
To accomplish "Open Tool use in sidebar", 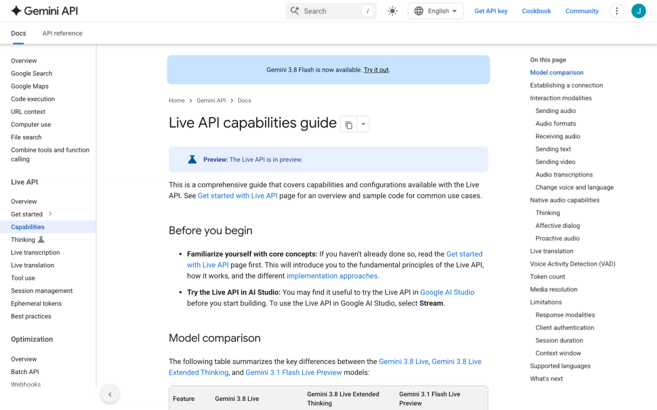I will point(23,278).
